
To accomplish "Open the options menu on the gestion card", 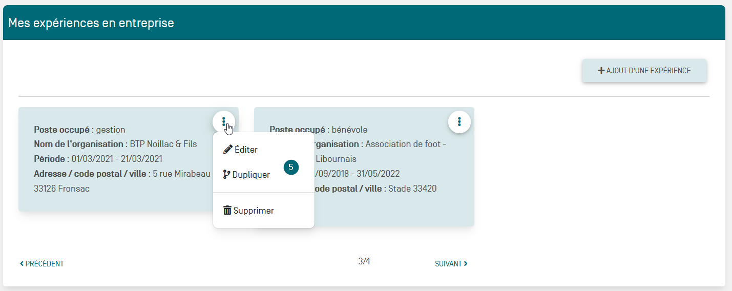I will pyautogui.click(x=224, y=121).
